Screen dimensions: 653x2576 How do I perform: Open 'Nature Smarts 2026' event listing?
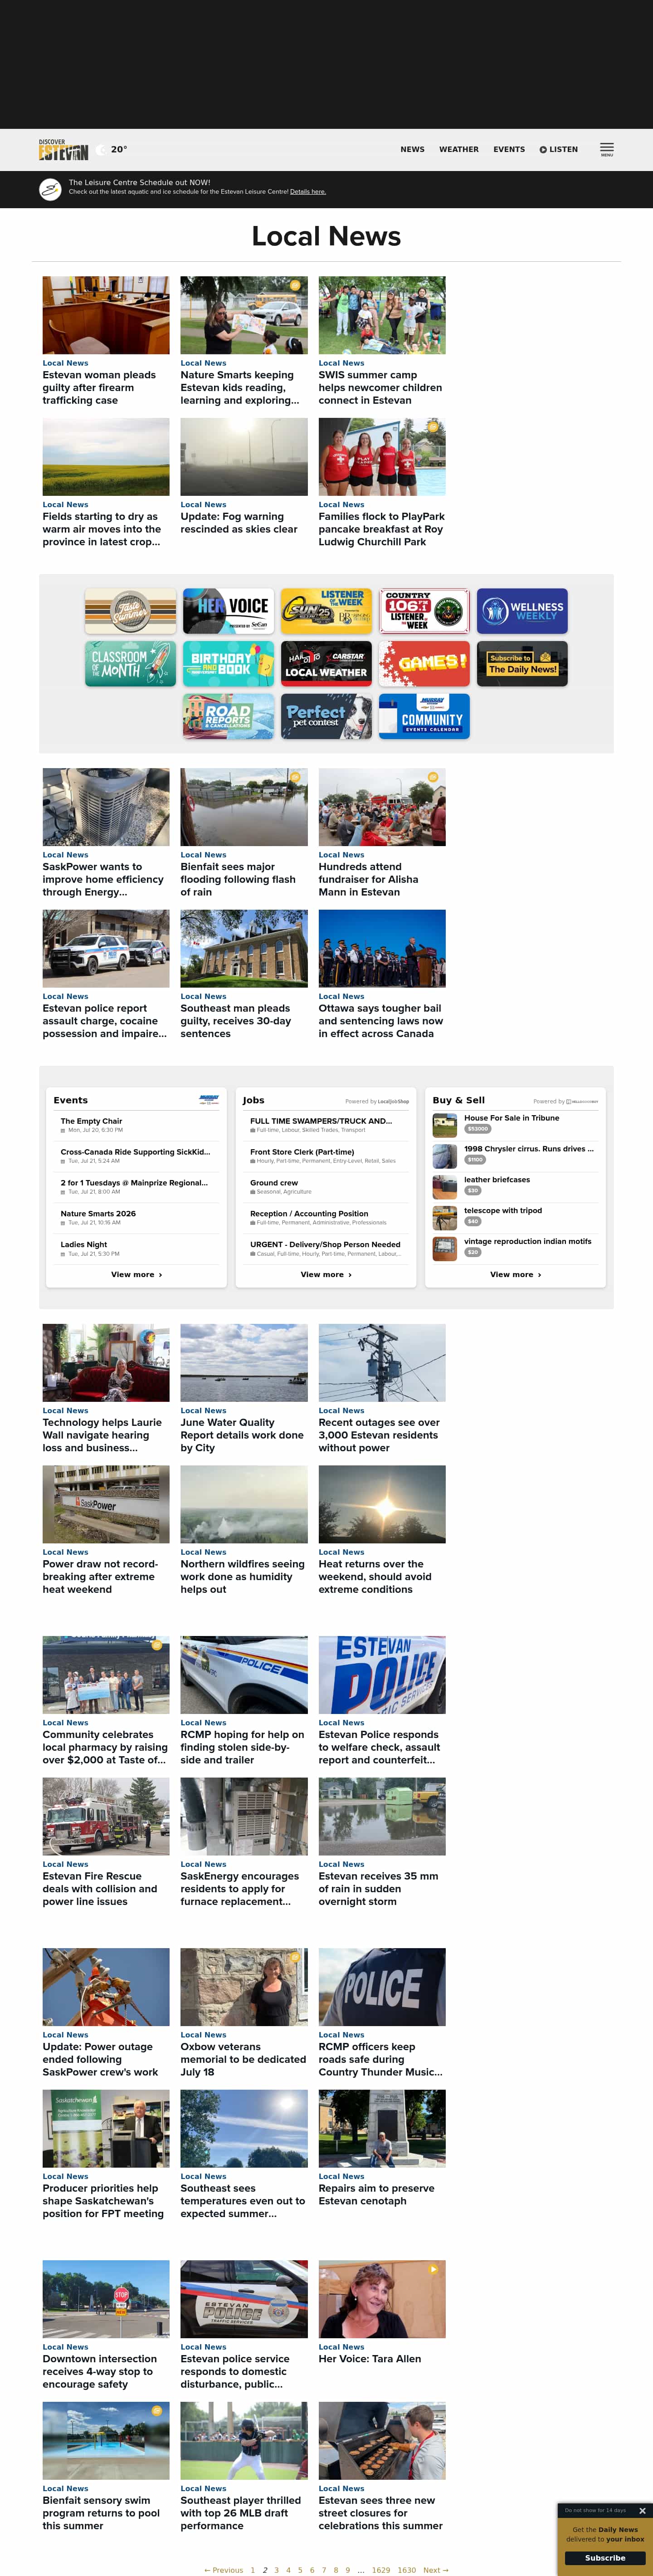coord(98,1214)
